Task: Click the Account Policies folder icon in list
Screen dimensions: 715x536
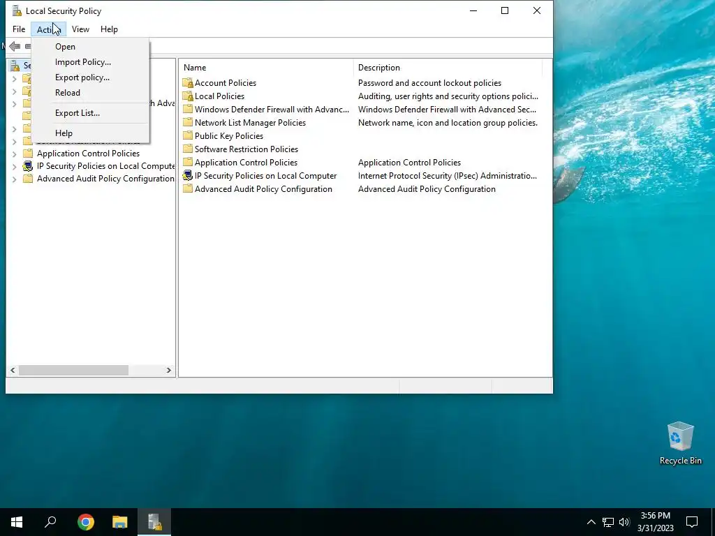Action: (x=187, y=83)
